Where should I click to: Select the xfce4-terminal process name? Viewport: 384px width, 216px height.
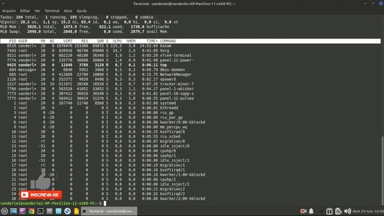coord(176,55)
